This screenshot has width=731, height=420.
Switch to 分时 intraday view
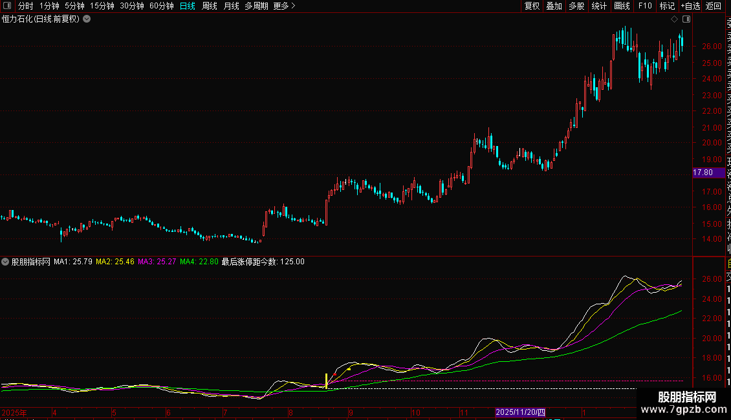(x=26, y=6)
